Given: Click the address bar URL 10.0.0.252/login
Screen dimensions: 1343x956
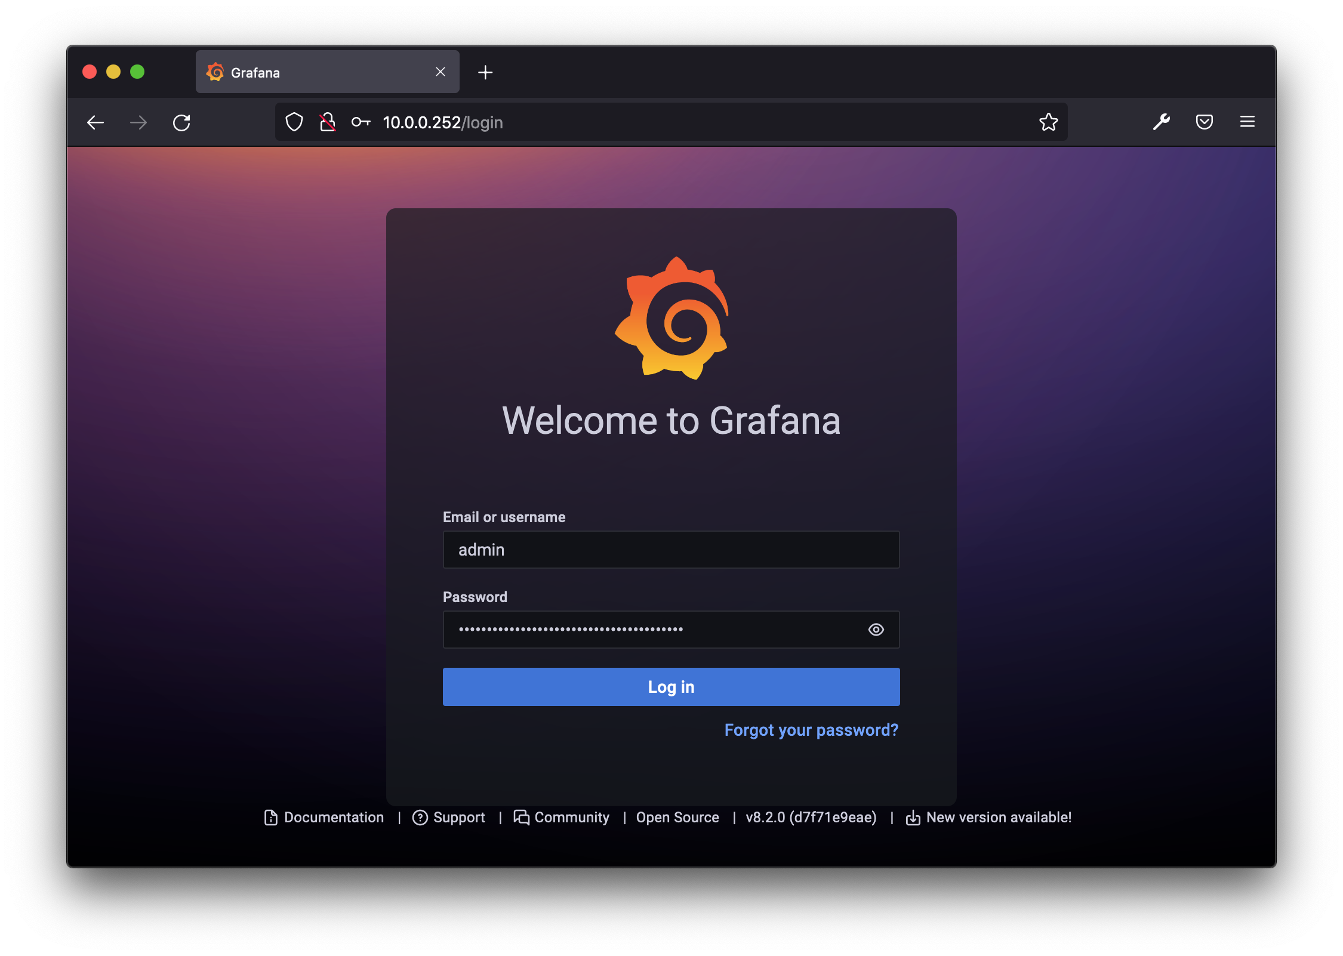Looking at the screenshot, I should (x=442, y=122).
